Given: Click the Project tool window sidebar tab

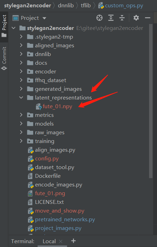Looking at the screenshot, I should pos(4,26).
